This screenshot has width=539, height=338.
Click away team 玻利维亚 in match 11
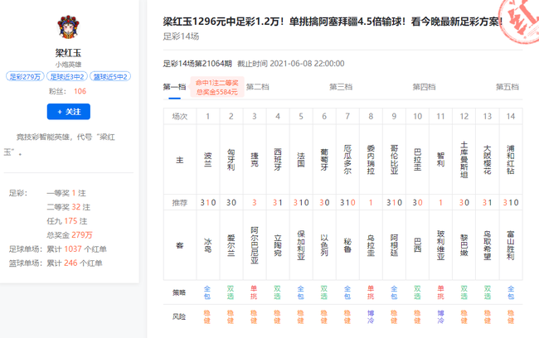(440, 245)
